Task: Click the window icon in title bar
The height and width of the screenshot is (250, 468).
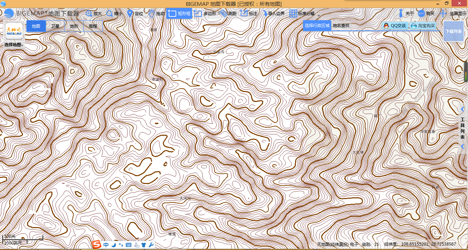Action: click(x=3, y=3)
